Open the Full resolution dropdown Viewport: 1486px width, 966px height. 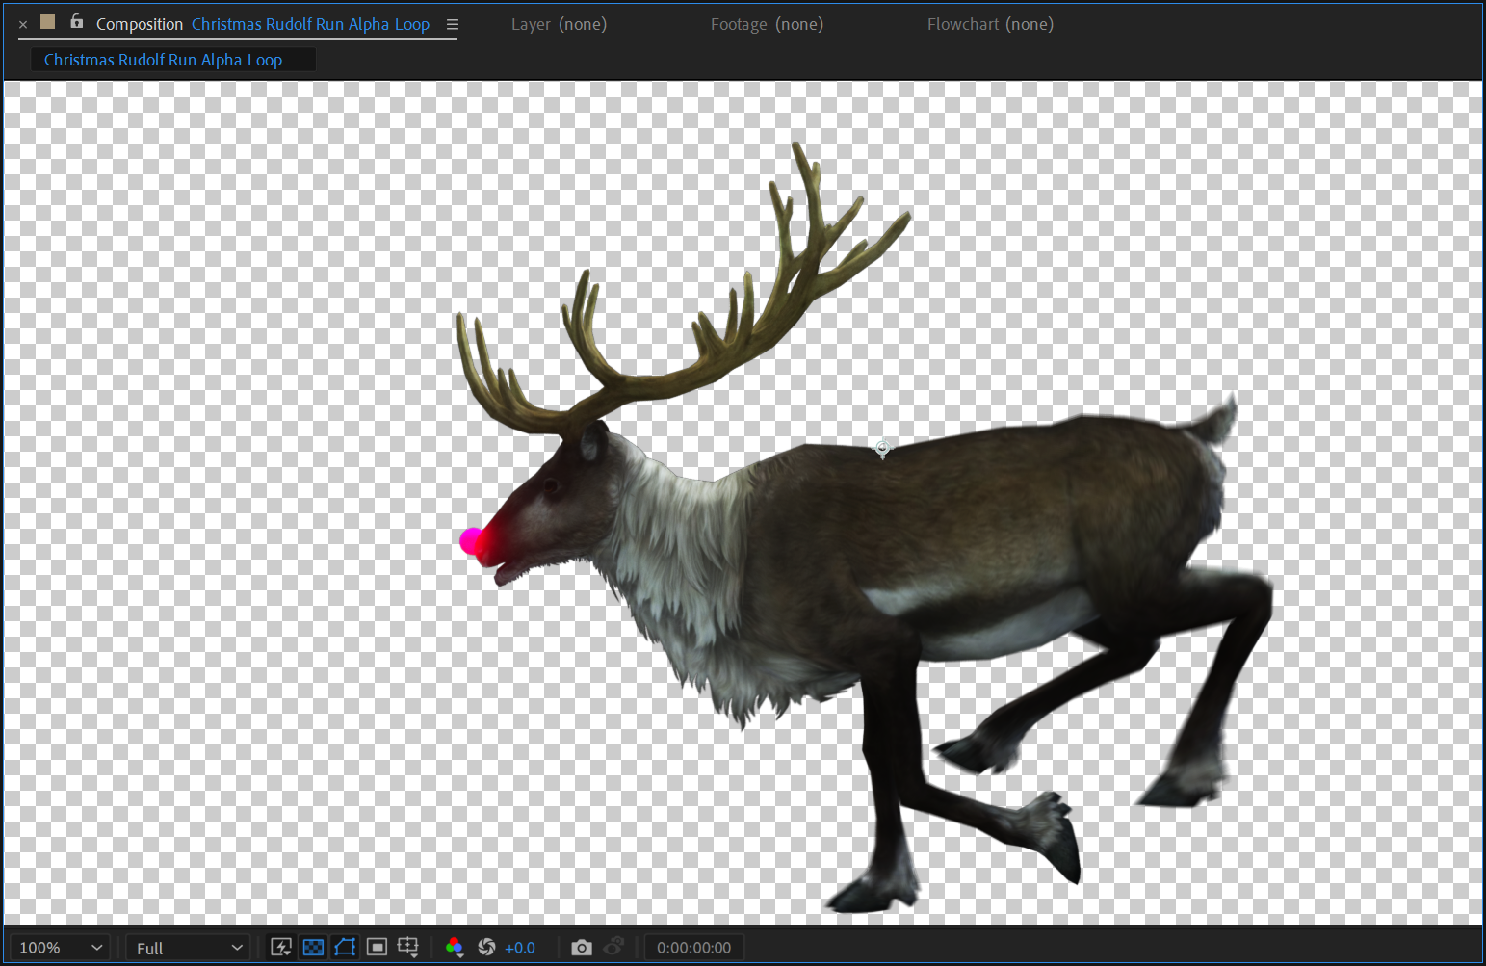click(188, 948)
